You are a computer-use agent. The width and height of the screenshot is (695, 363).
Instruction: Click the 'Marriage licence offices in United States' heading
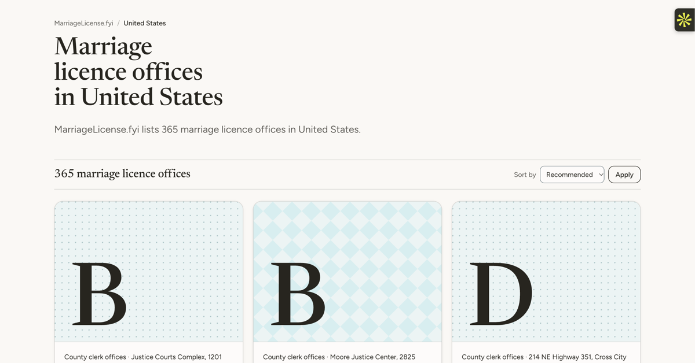pos(138,71)
